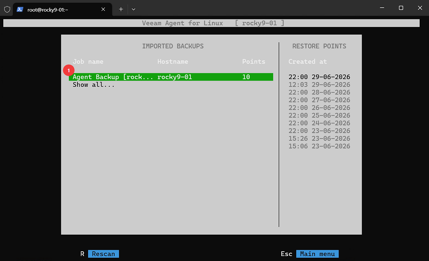Click the points count 10 in the job row

pyautogui.click(x=246, y=77)
